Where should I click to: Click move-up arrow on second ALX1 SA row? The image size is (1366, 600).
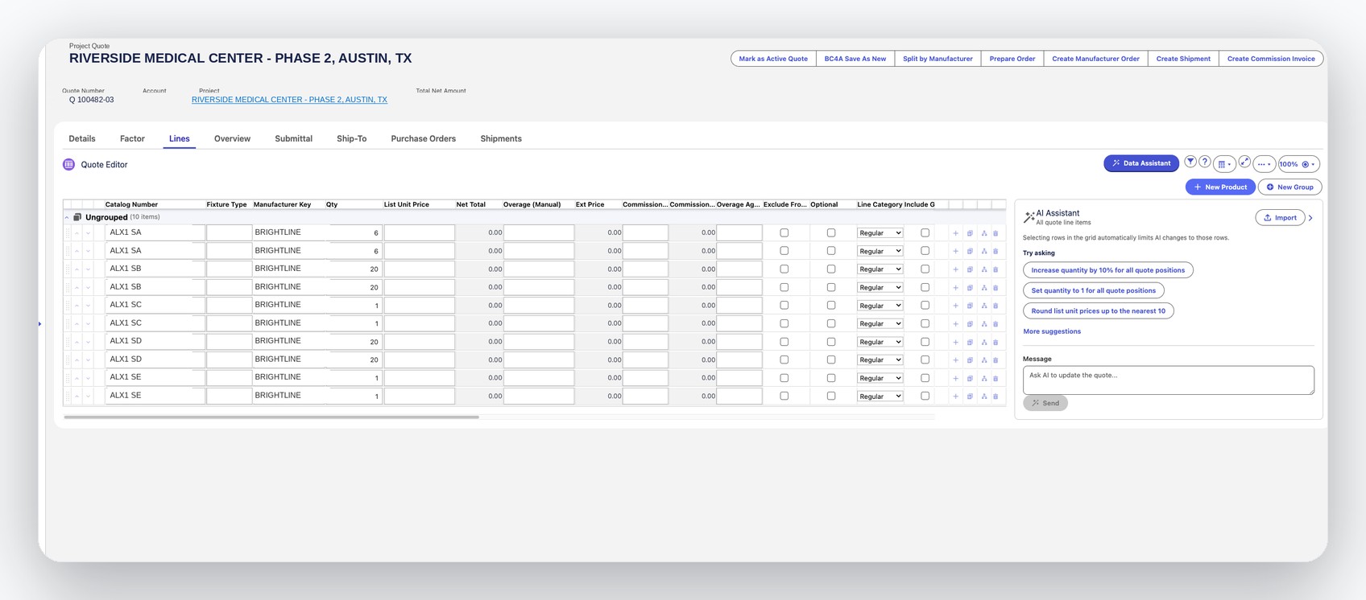[77, 251]
